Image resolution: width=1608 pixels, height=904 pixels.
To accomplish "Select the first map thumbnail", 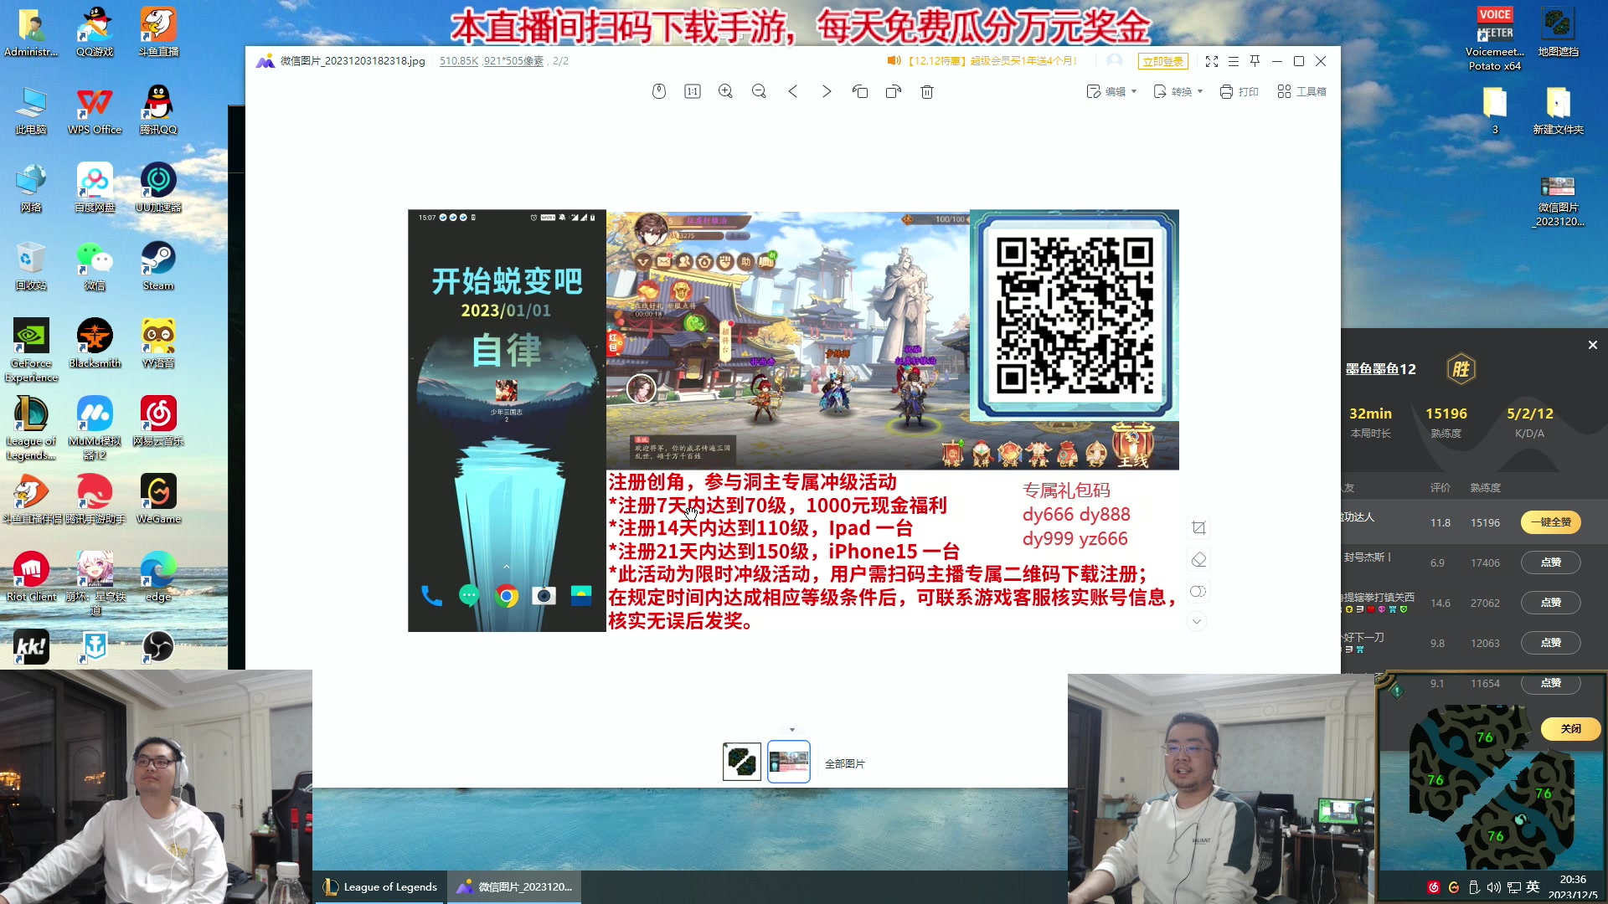I will point(742,762).
